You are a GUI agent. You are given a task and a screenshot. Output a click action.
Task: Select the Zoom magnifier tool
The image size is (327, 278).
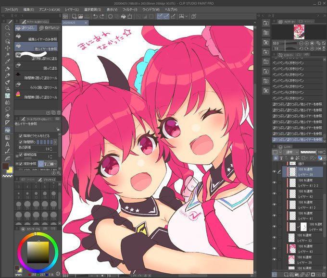coord(8,28)
